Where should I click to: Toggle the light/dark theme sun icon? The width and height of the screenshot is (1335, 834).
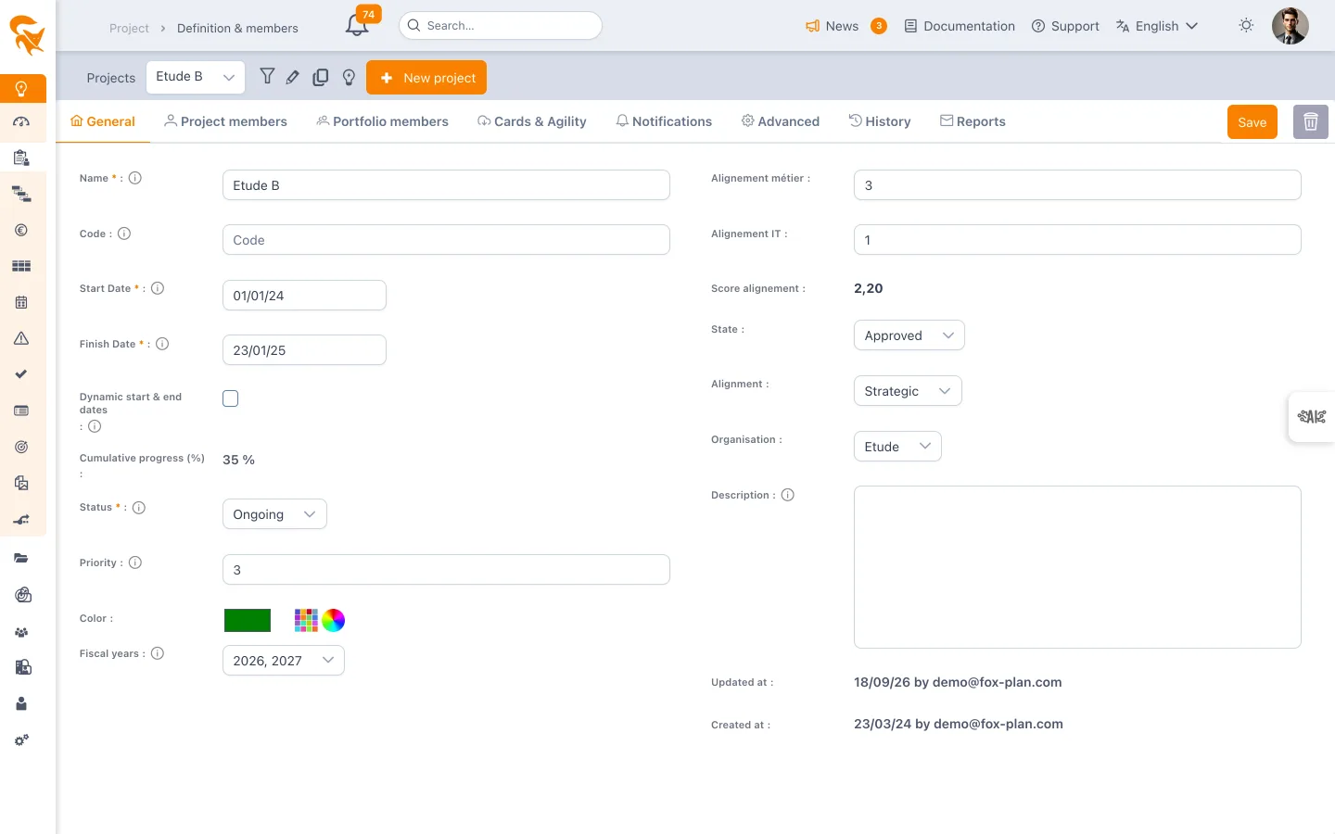point(1246,26)
